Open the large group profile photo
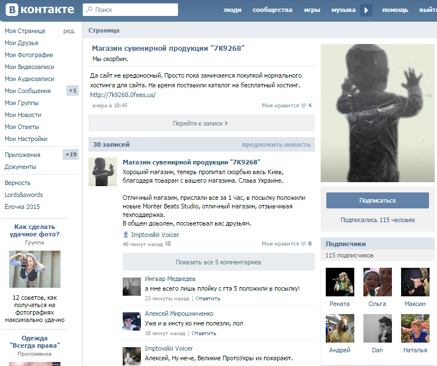 tap(374, 113)
